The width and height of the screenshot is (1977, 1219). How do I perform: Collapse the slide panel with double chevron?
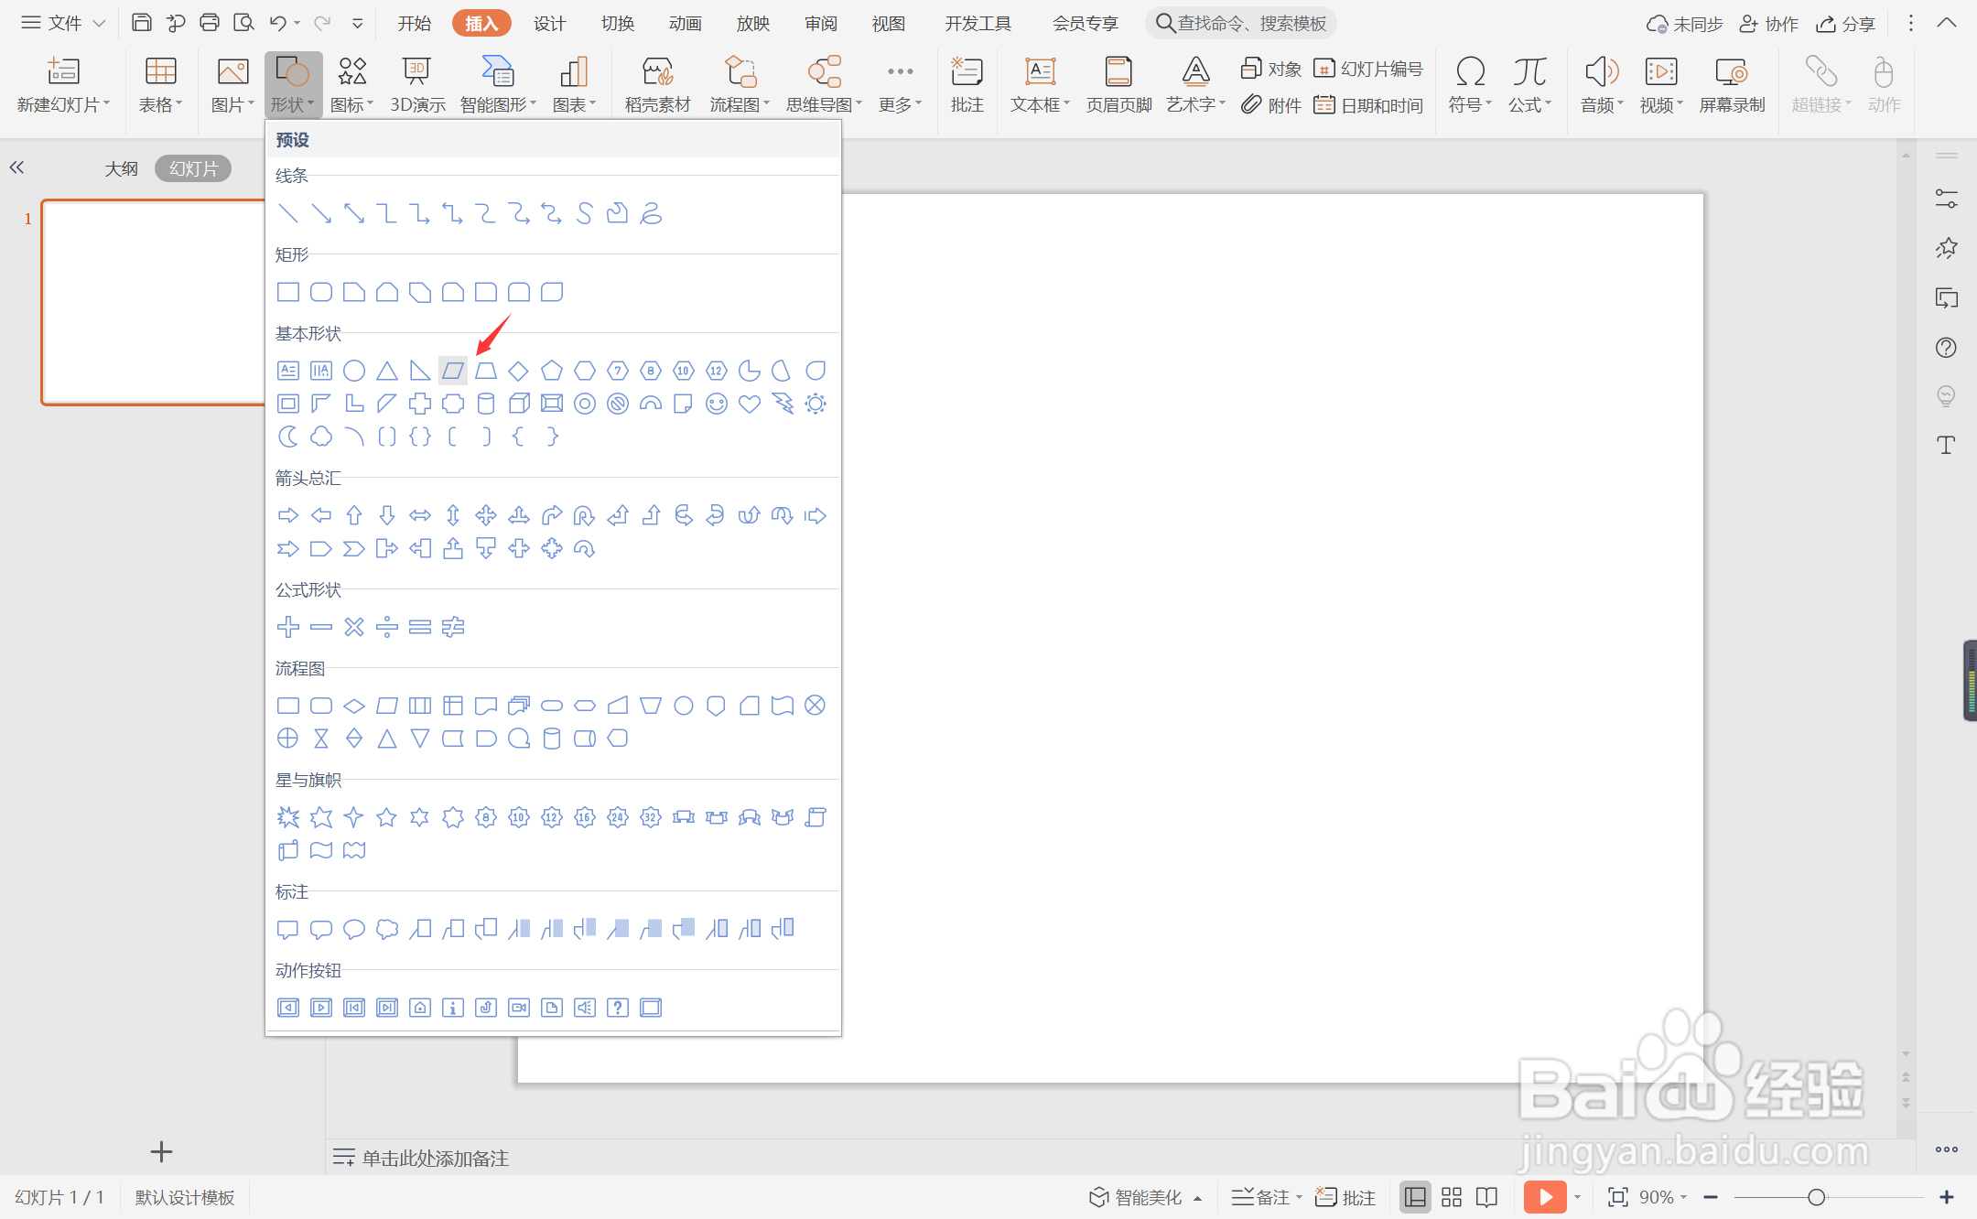click(x=16, y=167)
